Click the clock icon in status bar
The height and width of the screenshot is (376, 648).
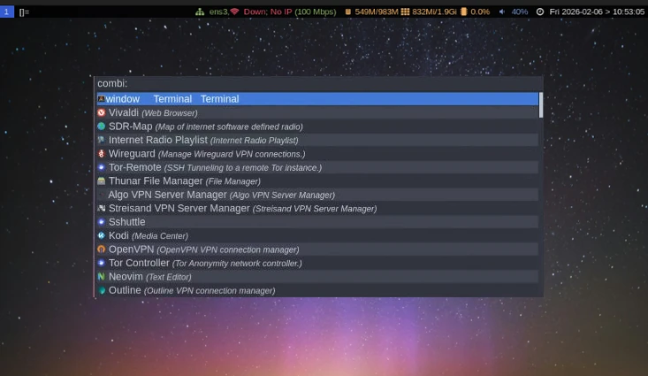[x=540, y=12]
